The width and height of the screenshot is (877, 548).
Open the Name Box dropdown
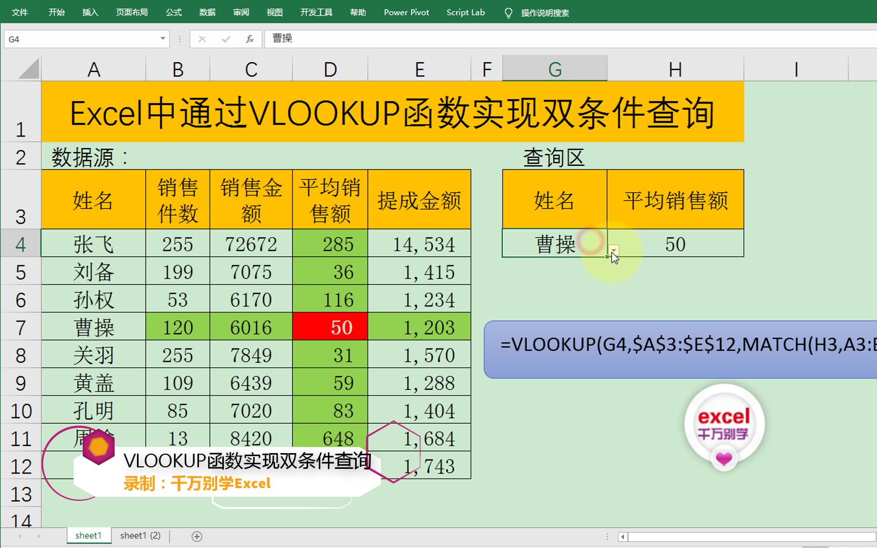(162, 38)
